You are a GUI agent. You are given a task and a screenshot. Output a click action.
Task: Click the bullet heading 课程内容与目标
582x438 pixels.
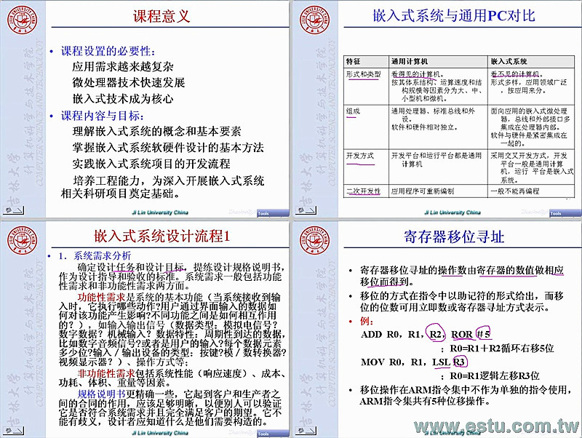point(103,116)
